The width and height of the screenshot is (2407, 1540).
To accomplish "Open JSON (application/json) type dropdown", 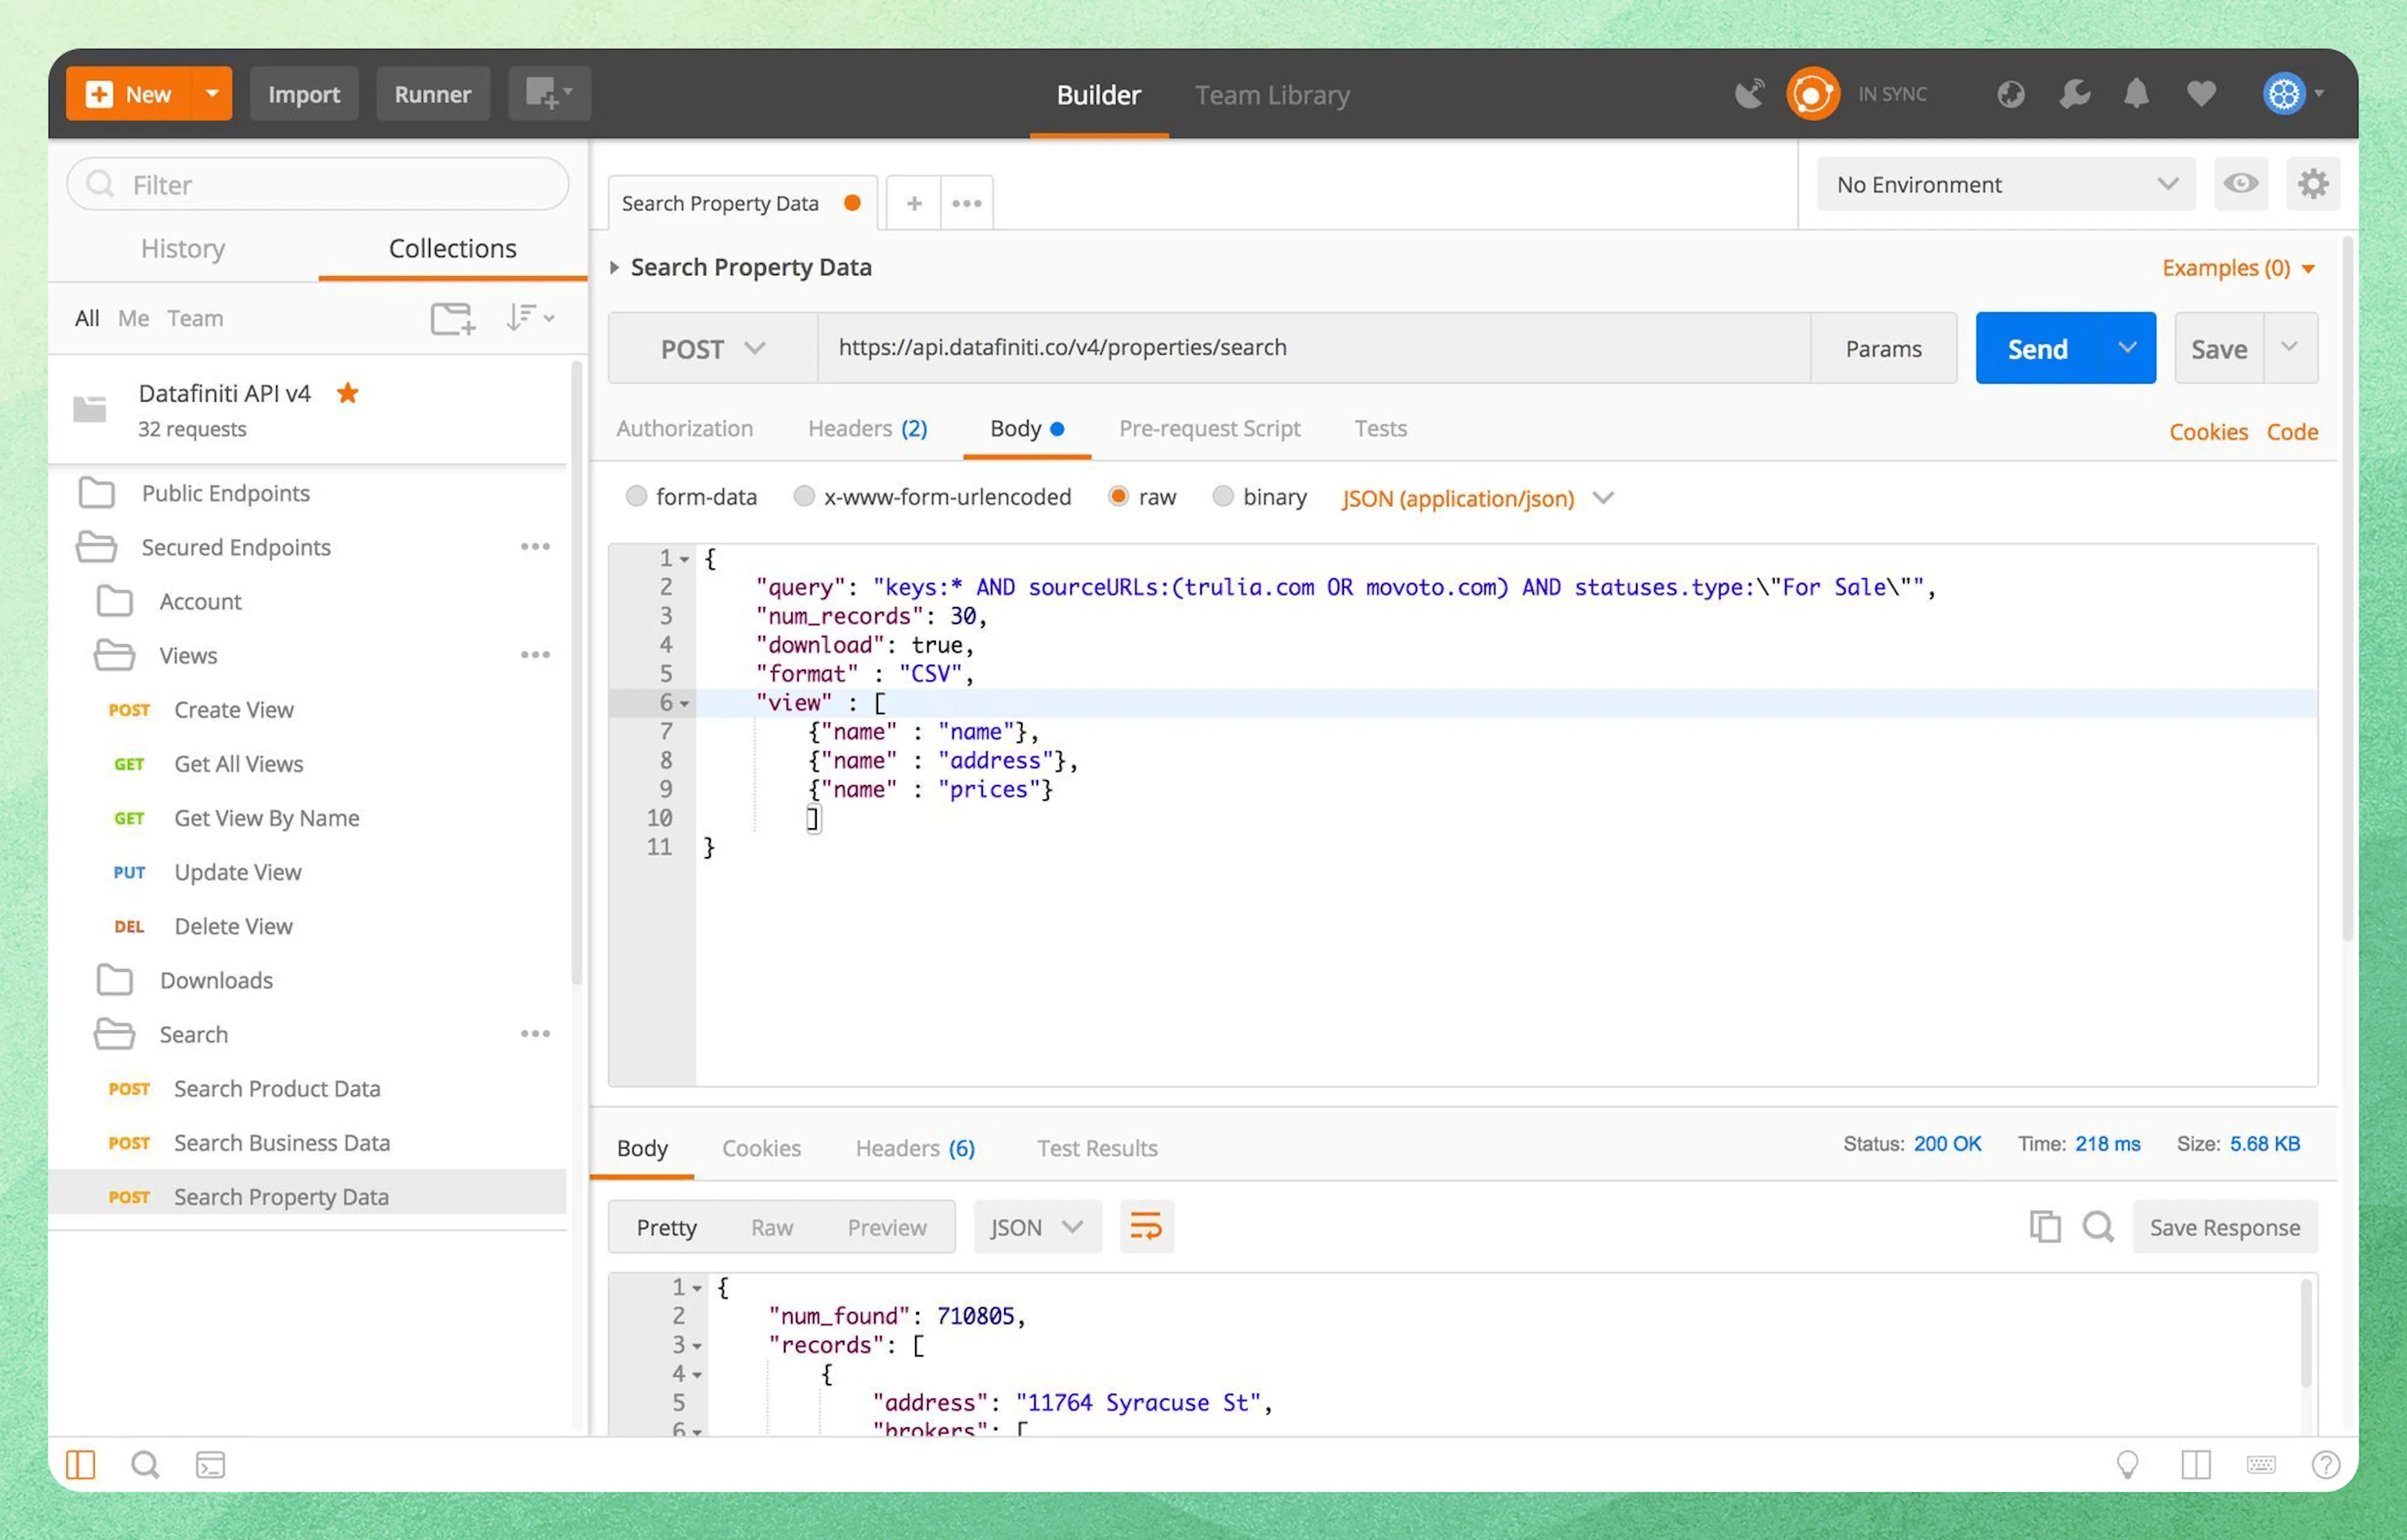I will coord(1477,498).
